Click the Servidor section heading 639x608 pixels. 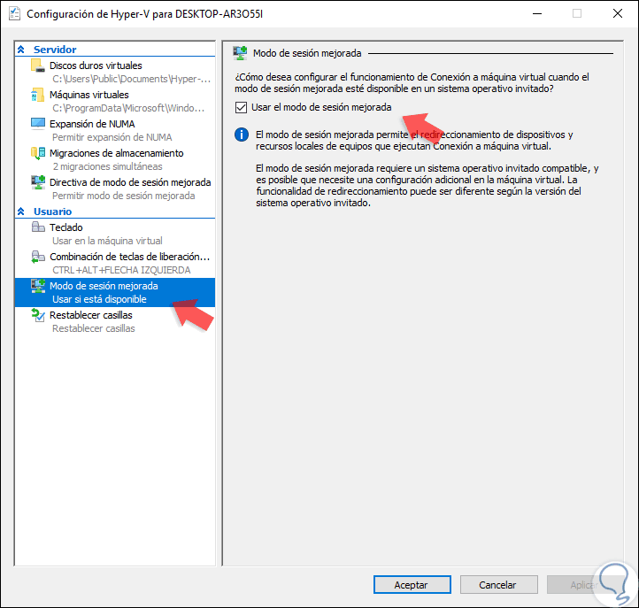55,50
